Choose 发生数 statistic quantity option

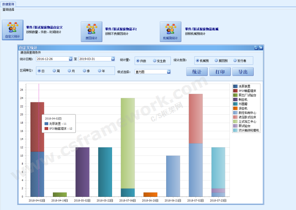click(155, 61)
